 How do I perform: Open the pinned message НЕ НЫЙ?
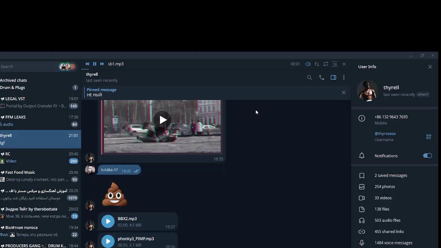point(210,92)
